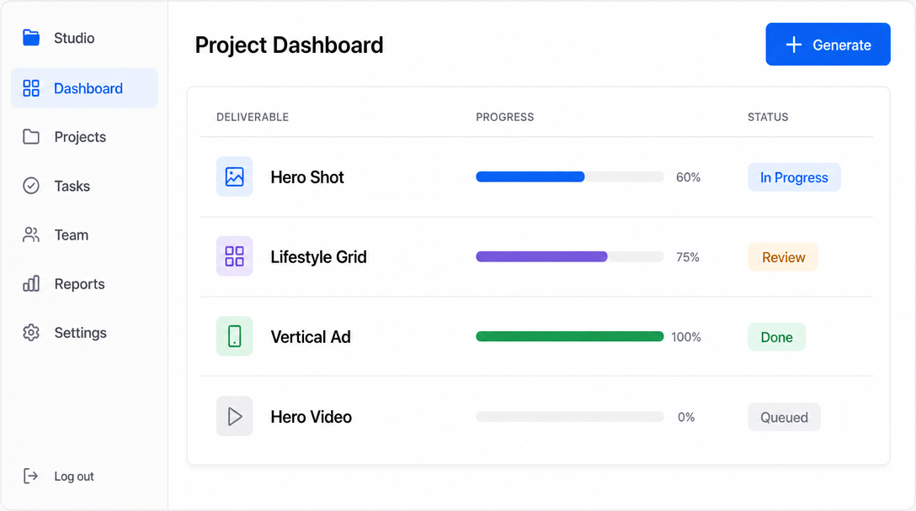Click the Hero Video play icon
The height and width of the screenshot is (511, 916).
coord(234,417)
